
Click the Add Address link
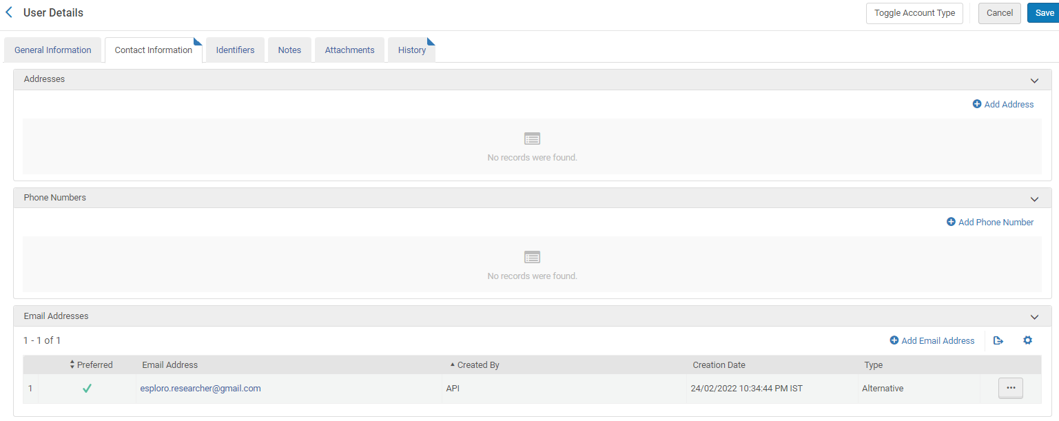click(1003, 104)
